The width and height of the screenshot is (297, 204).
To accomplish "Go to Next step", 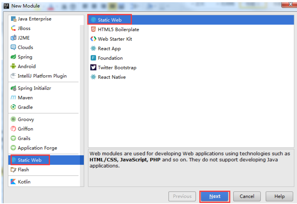I will pos(215,196).
